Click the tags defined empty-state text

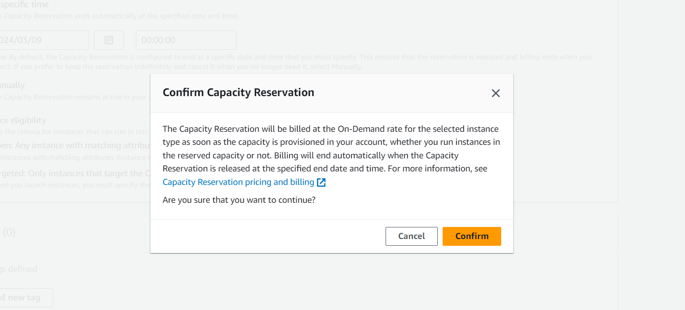(19, 269)
